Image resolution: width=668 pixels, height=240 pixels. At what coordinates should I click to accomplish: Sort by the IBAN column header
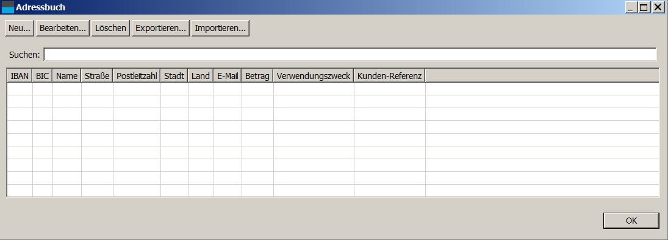[20, 76]
